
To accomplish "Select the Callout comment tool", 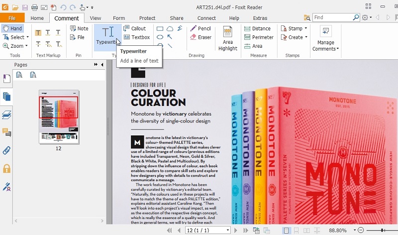I will click(135, 28).
